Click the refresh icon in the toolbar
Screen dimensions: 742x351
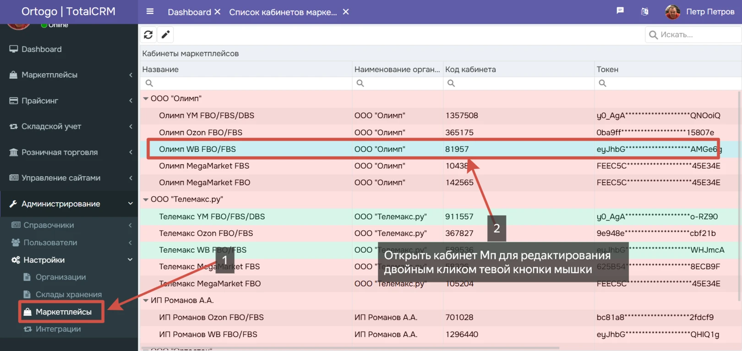(148, 35)
